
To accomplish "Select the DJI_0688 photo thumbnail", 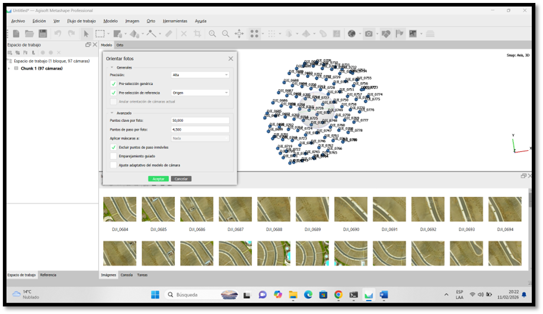I will click(x=274, y=209).
